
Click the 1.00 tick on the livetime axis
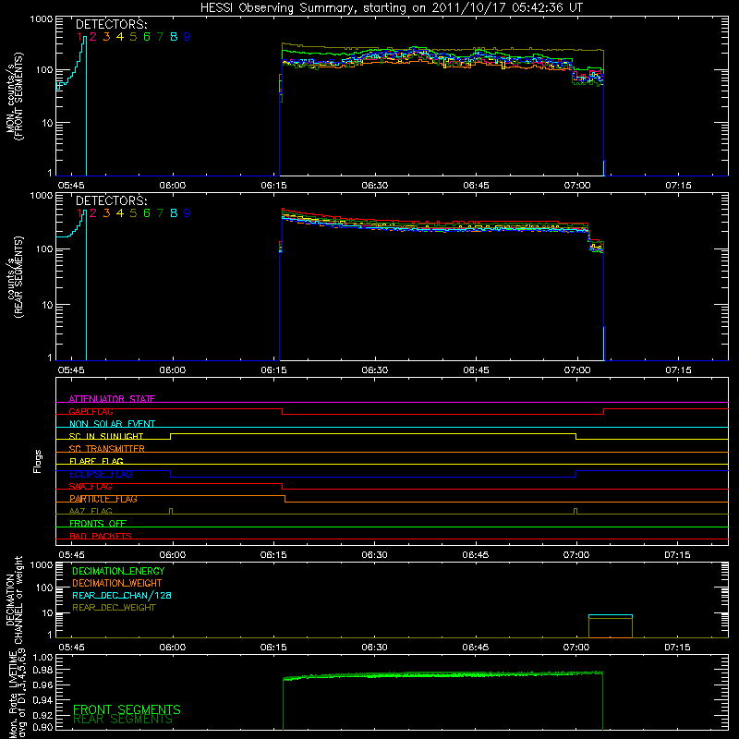coord(42,658)
